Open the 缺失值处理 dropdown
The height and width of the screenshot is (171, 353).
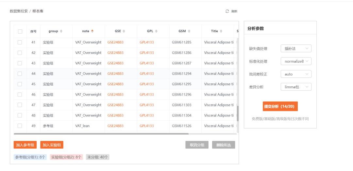coord(296,48)
